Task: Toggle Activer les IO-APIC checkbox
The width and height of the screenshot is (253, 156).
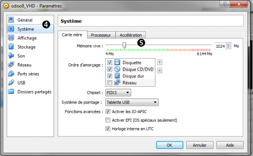Action: [108, 112]
